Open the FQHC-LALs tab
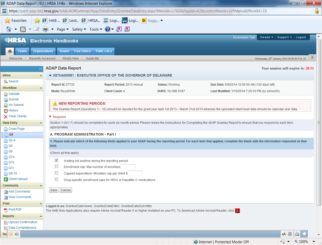This screenshot has width=322, height=245. tap(104, 51)
